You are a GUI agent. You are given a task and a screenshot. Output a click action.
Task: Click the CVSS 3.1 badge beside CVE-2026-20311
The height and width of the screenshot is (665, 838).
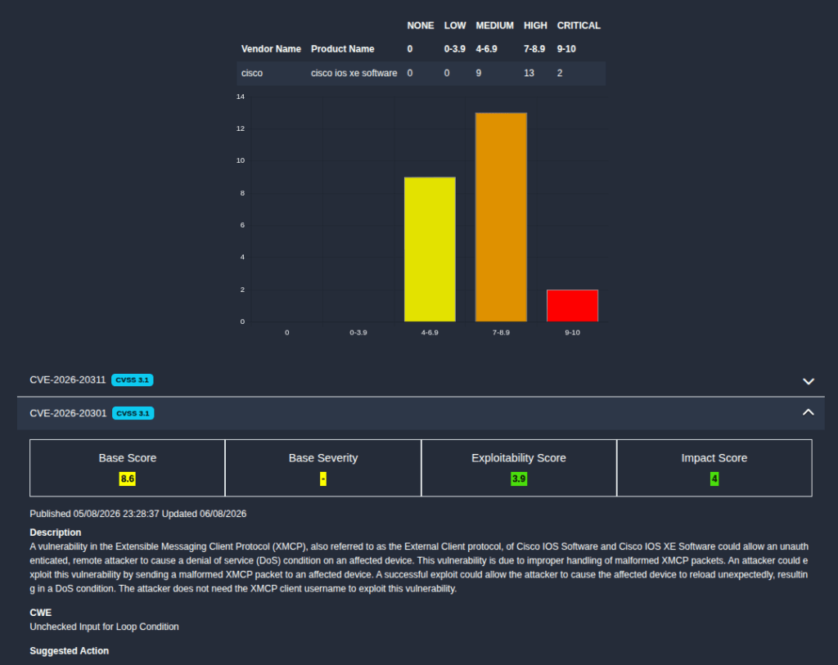click(x=133, y=380)
